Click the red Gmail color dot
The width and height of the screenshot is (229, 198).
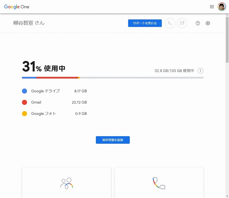click(25, 102)
